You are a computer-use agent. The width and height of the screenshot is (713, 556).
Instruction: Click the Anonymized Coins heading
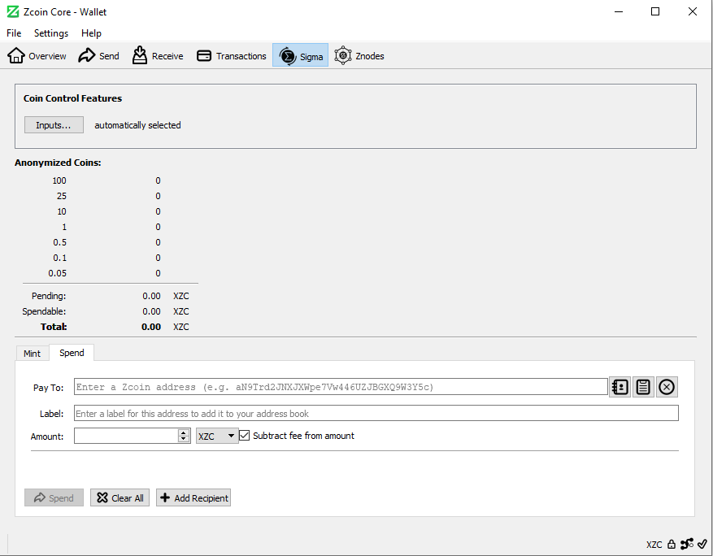[58, 163]
